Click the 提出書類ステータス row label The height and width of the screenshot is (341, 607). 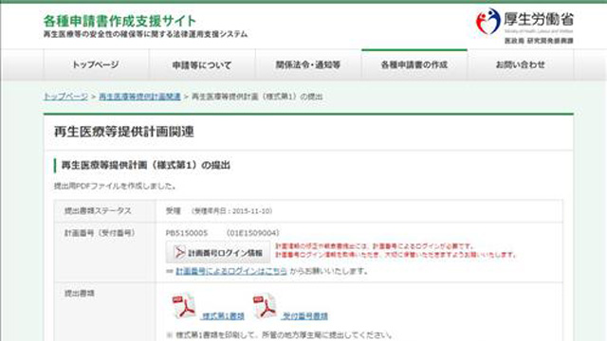pos(98,211)
